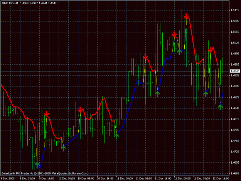Click the 10 Dec 00:00 time label

tap(67, 178)
